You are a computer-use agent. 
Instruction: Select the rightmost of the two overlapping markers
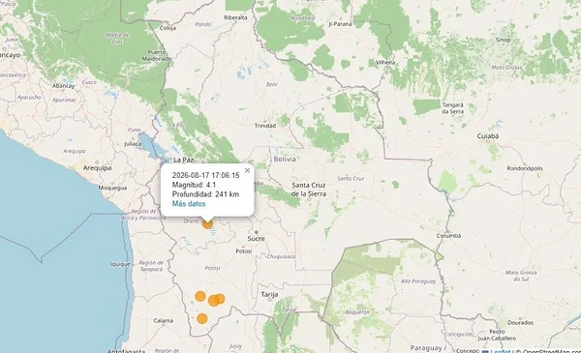point(220,299)
